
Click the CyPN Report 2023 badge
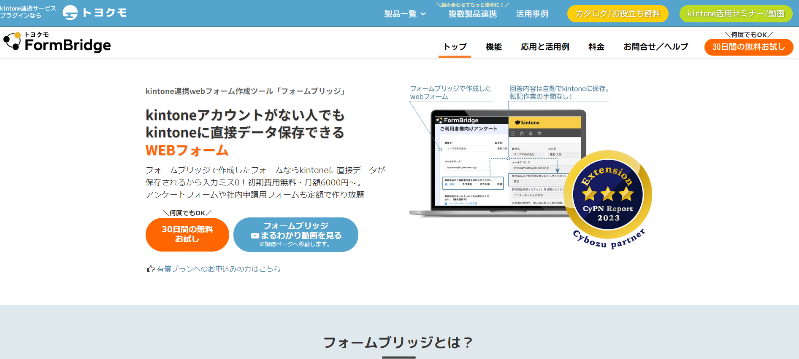[608, 199]
